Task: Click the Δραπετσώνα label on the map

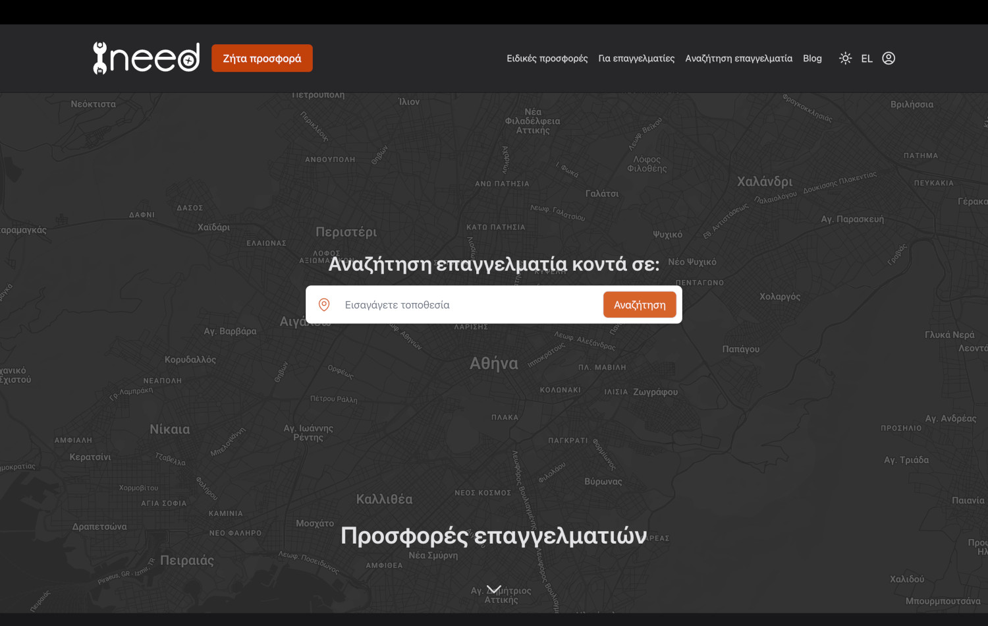Action: click(x=99, y=526)
